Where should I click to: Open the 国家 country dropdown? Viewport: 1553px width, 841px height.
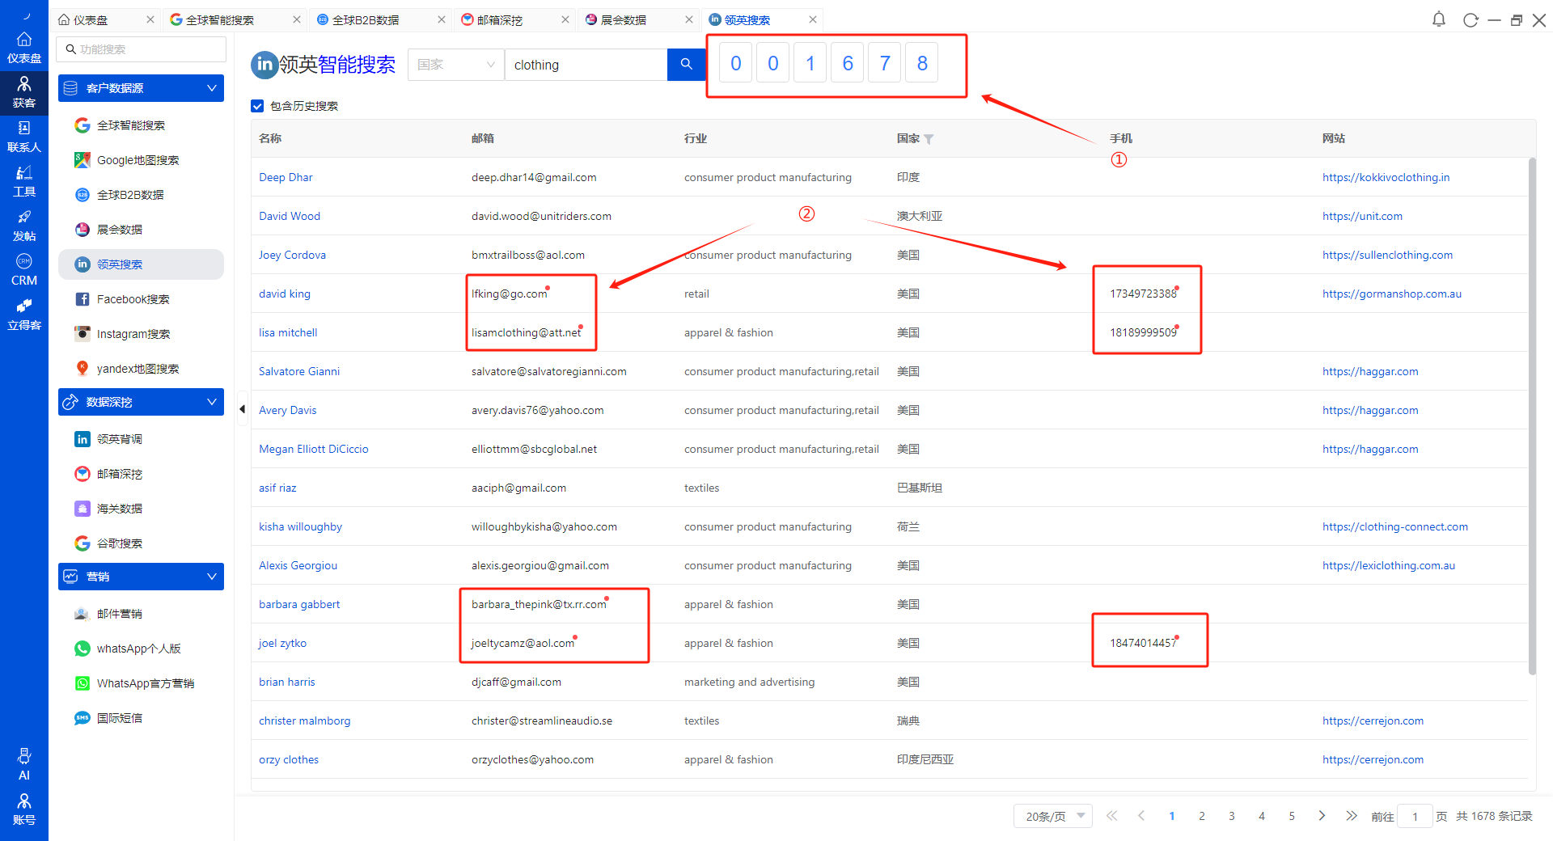[x=455, y=65]
